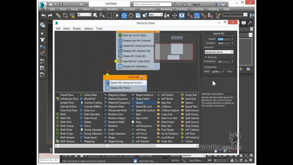Click the keyword search field
Screen dimensions: 293x165
coord(152,4)
